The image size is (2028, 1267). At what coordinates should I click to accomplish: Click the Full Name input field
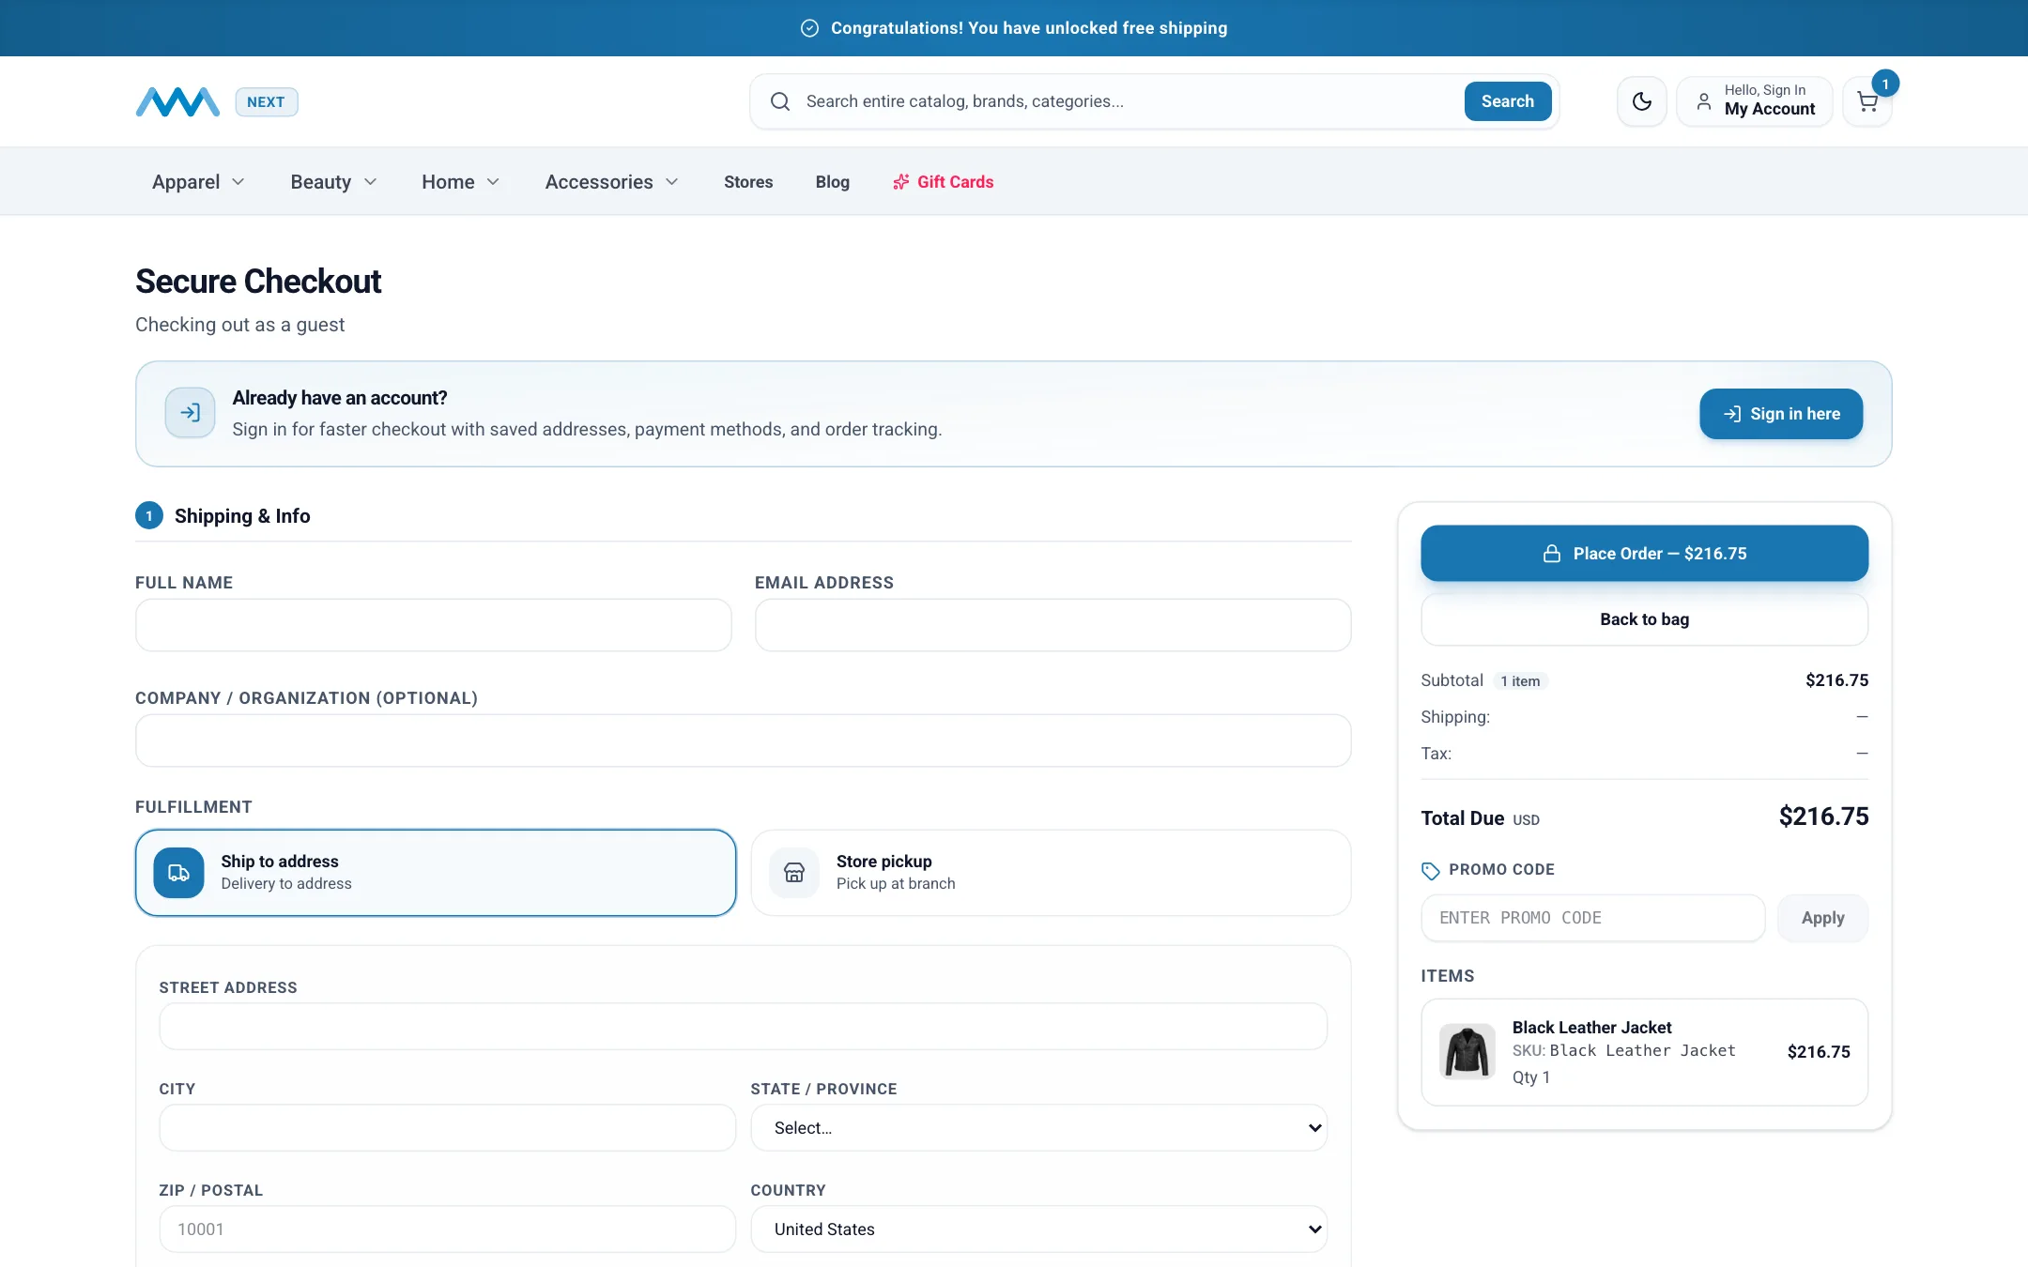point(434,625)
